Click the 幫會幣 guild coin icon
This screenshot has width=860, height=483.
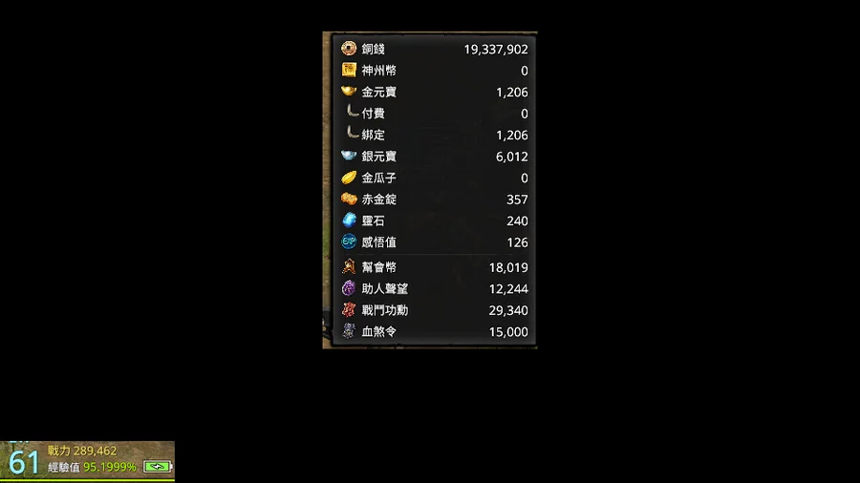coord(349,266)
